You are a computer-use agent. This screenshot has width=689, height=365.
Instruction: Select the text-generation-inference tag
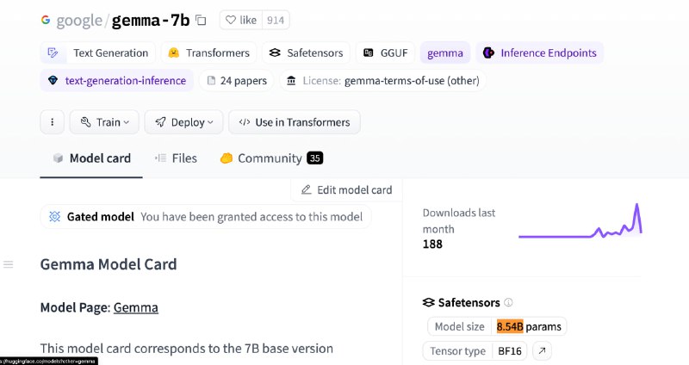117,80
